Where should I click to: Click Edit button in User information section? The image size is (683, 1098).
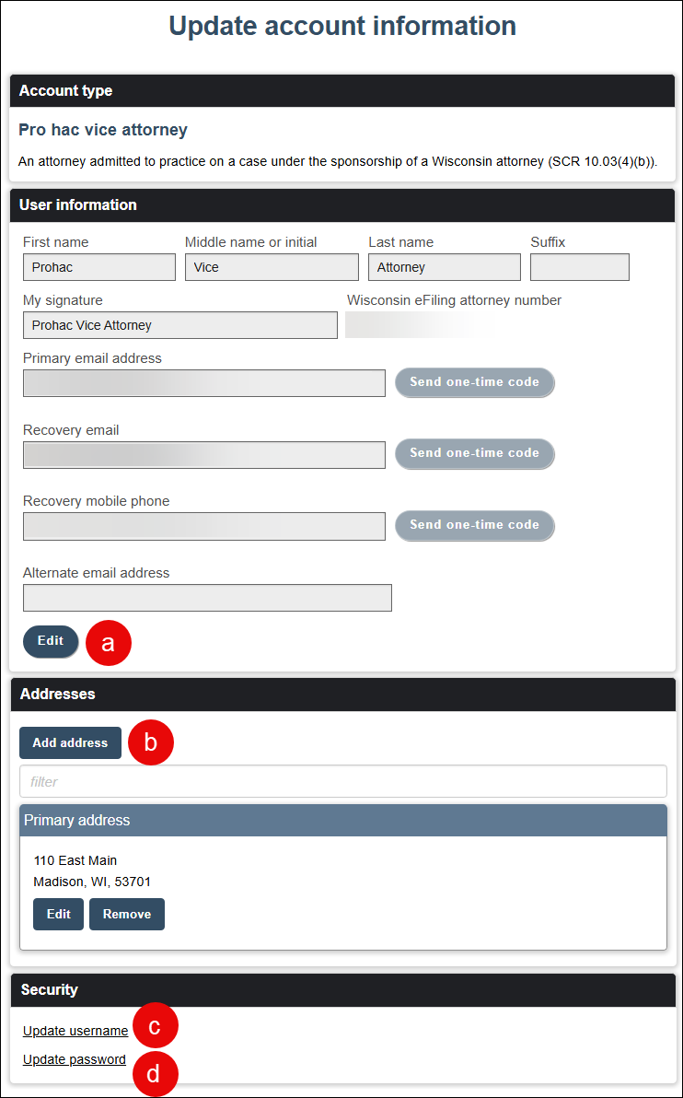[x=50, y=641]
